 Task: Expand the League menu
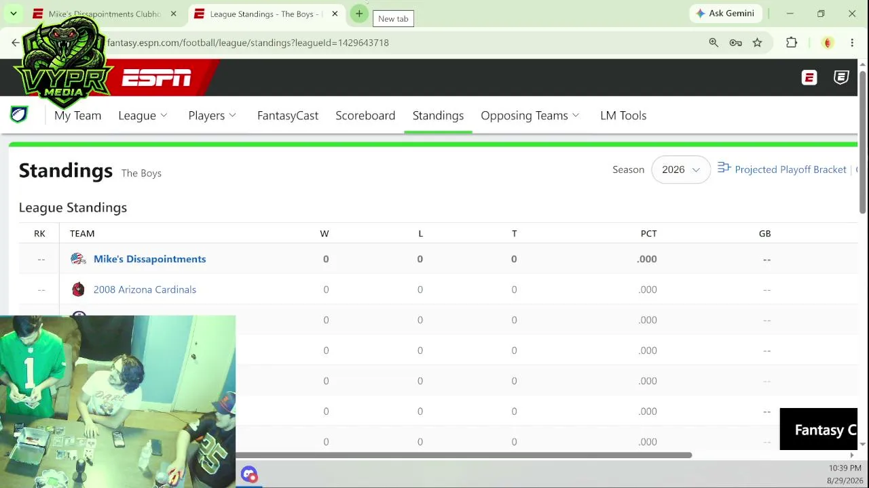143,115
